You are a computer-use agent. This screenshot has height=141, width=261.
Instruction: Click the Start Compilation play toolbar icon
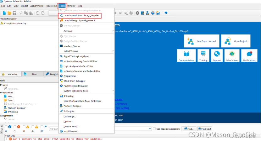(115, 13)
